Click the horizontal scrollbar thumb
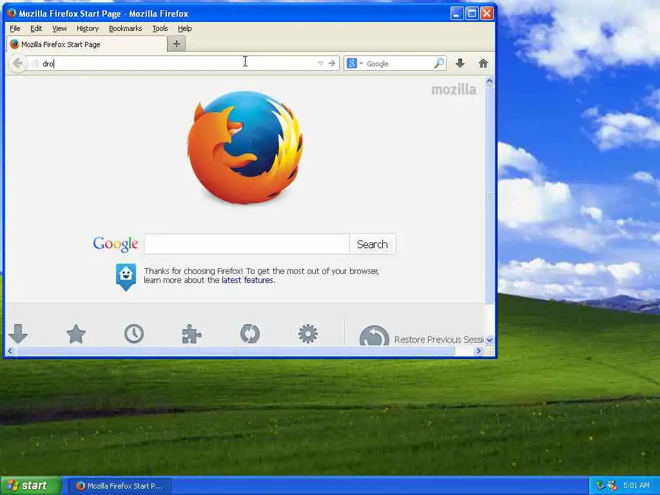Image resolution: width=660 pixels, height=495 pixels. 235,351
